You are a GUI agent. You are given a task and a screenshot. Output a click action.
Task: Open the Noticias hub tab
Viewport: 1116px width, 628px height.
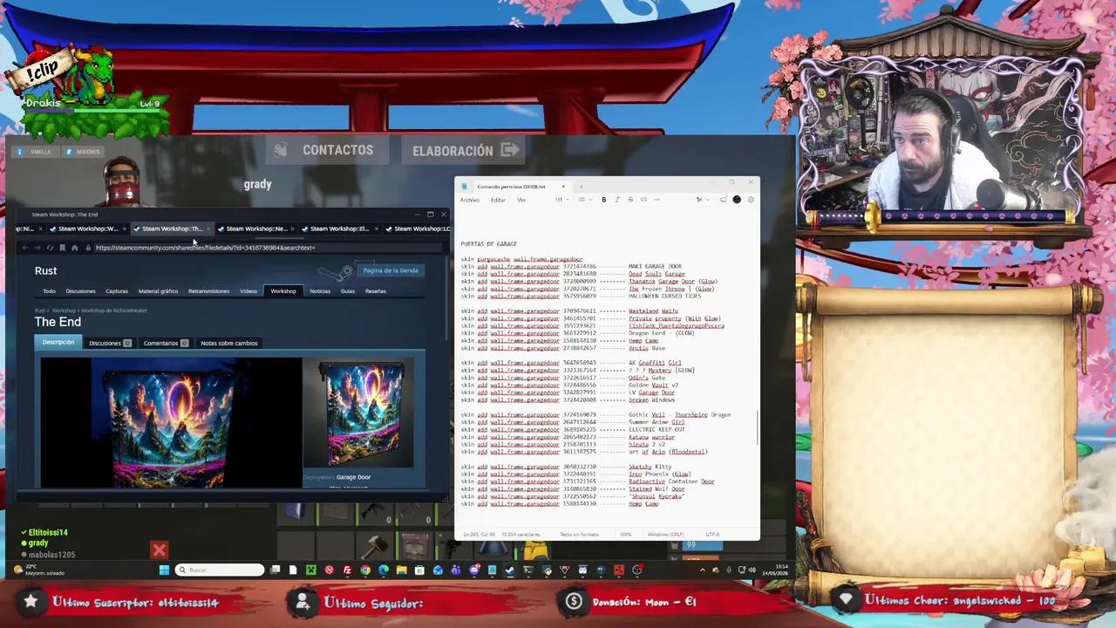(x=320, y=291)
